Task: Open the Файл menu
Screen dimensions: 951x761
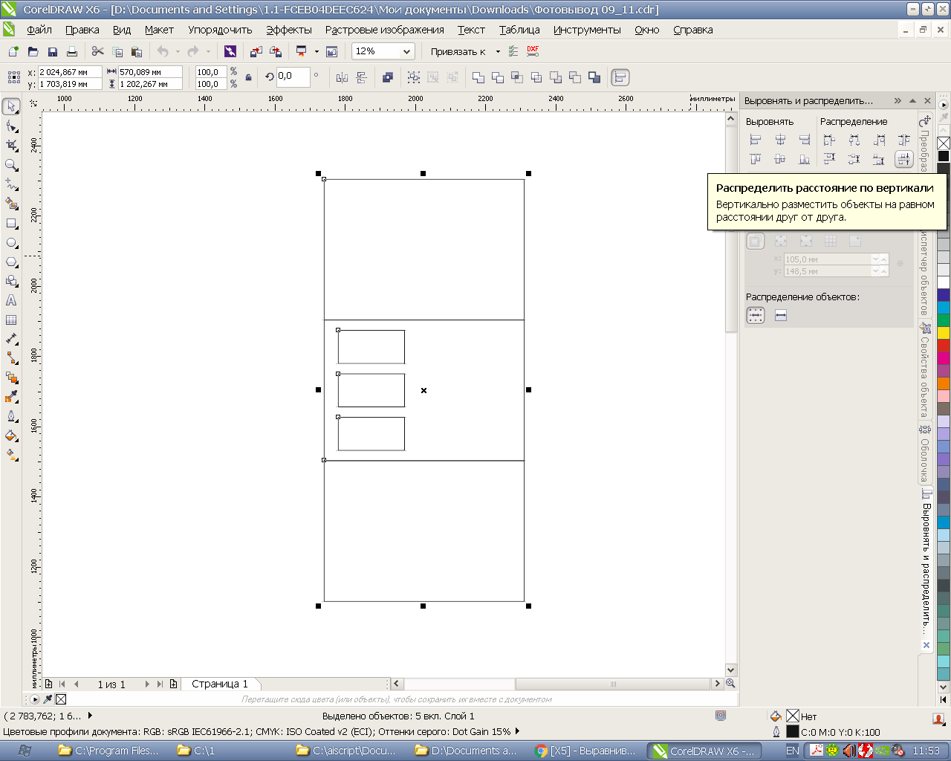Action: (x=39, y=30)
